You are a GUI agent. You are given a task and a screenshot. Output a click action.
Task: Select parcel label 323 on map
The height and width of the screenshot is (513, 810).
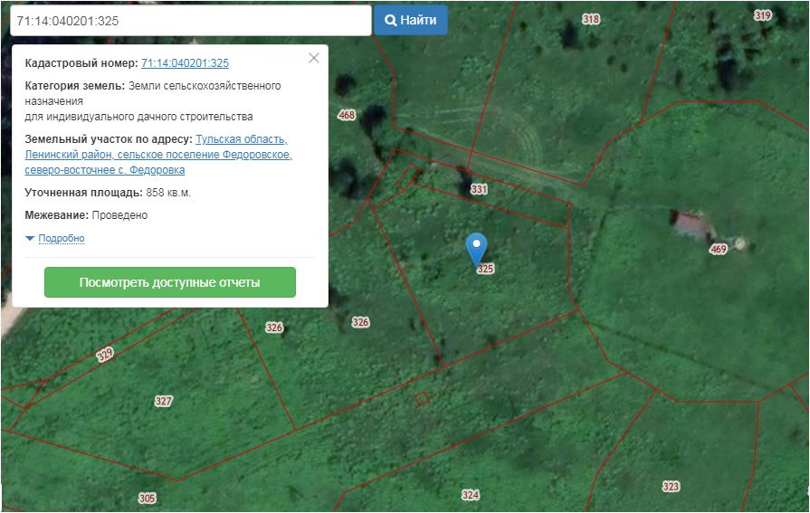pos(671,487)
